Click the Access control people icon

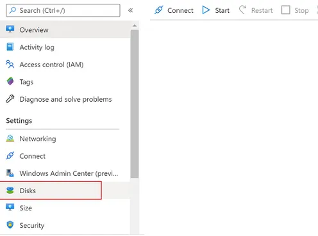[x=10, y=64]
